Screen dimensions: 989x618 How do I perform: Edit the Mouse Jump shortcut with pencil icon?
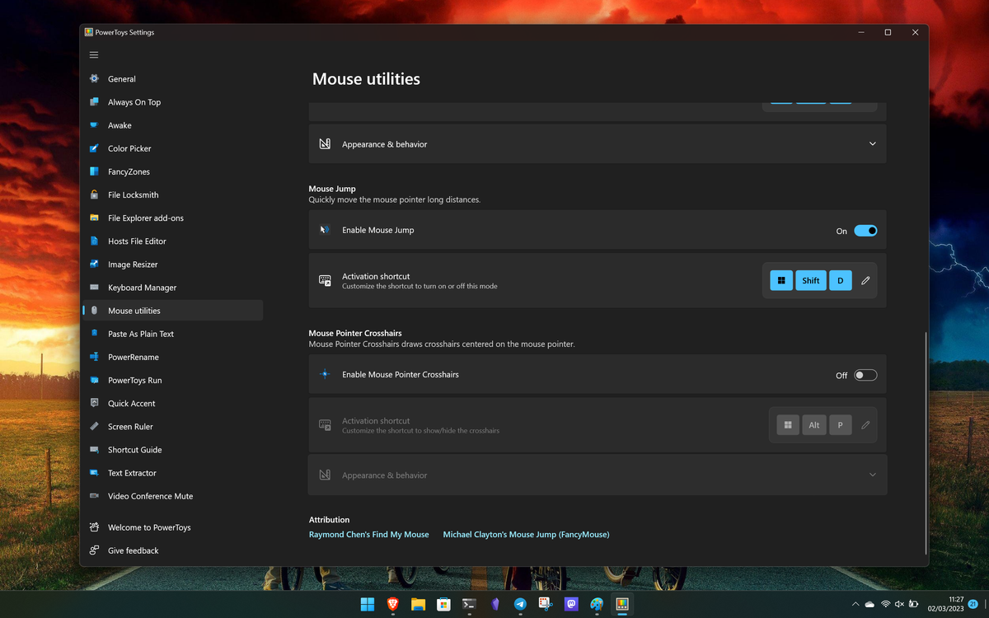point(865,280)
